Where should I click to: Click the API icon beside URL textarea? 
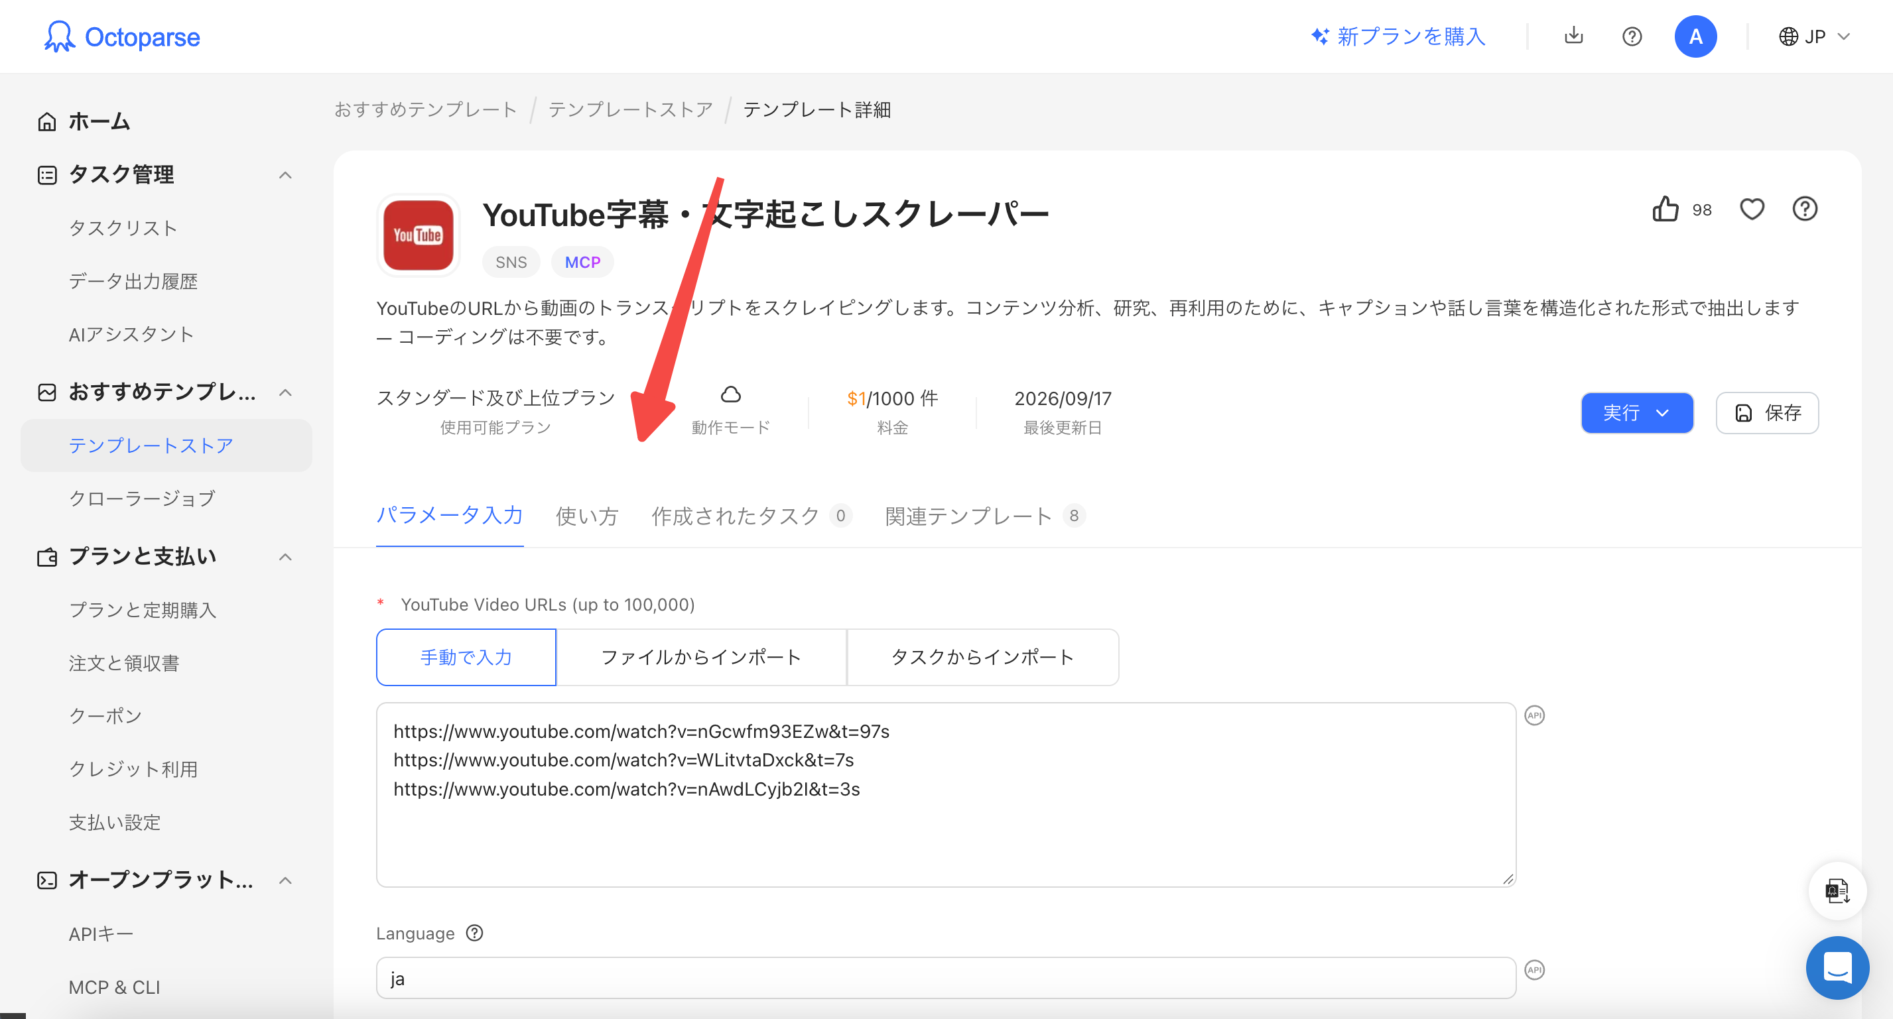pos(1534,715)
